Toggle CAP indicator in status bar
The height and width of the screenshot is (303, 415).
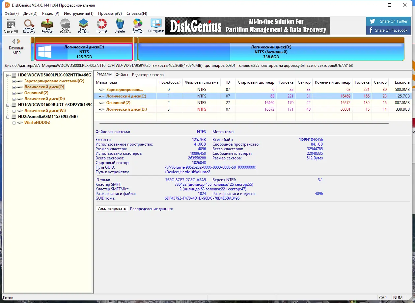(383, 297)
